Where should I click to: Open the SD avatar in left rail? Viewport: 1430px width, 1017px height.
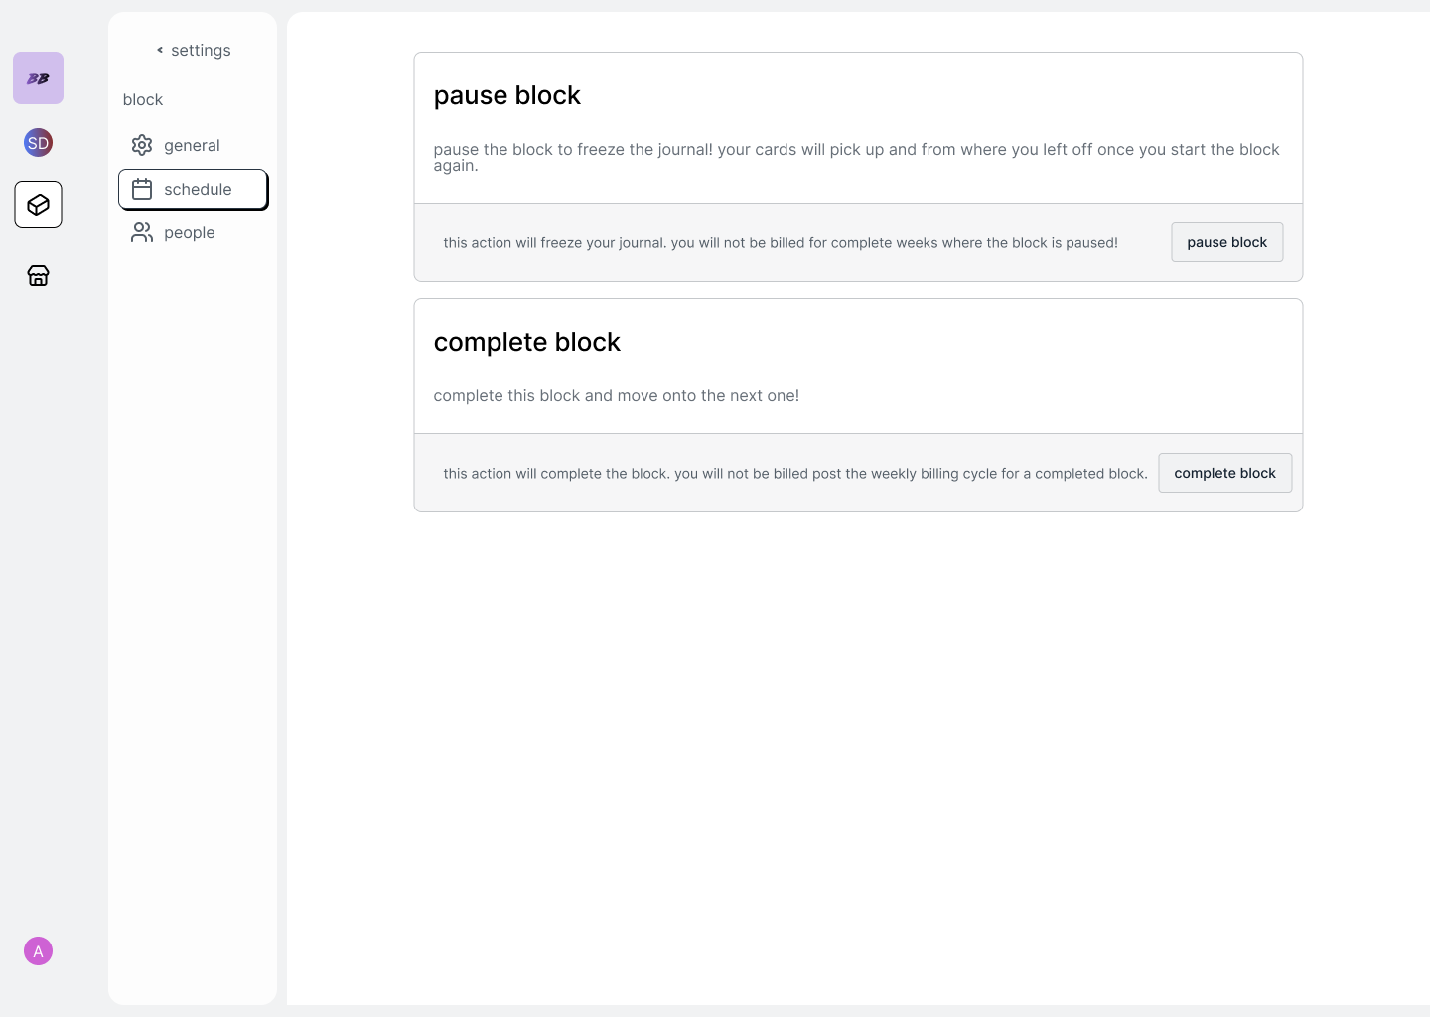tap(38, 143)
